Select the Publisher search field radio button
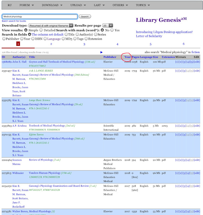Screen dimensions: 203x215 4,39
